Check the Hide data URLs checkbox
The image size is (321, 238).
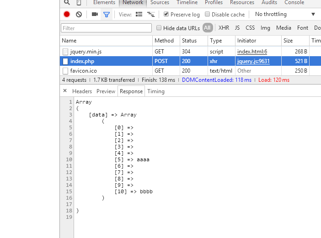pyautogui.click(x=159, y=28)
